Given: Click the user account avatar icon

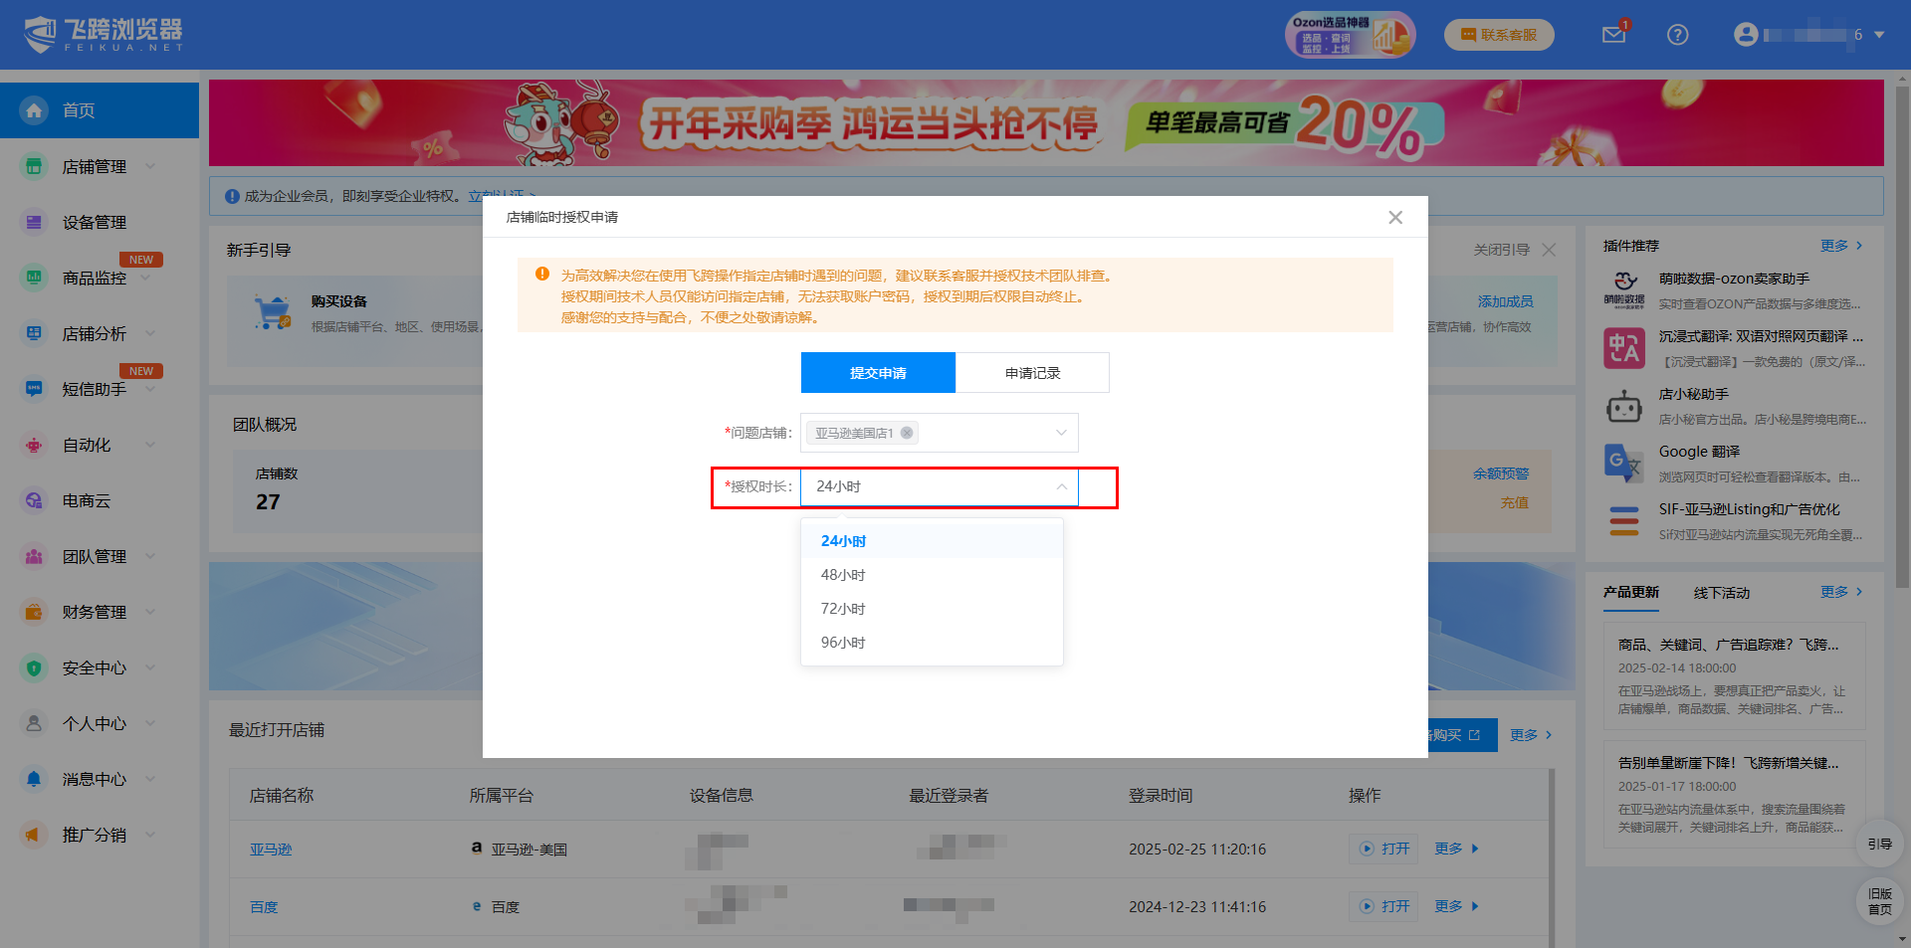Looking at the screenshot, I should coord(1746,35).
